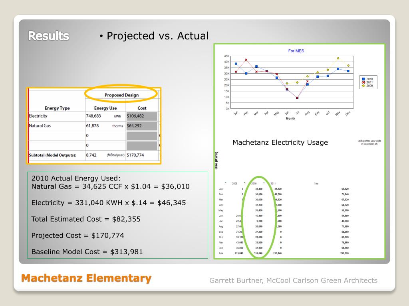Click the "76,960" November total cell
Viewport: 409px width, 306px height.
(x=345, y=243)
